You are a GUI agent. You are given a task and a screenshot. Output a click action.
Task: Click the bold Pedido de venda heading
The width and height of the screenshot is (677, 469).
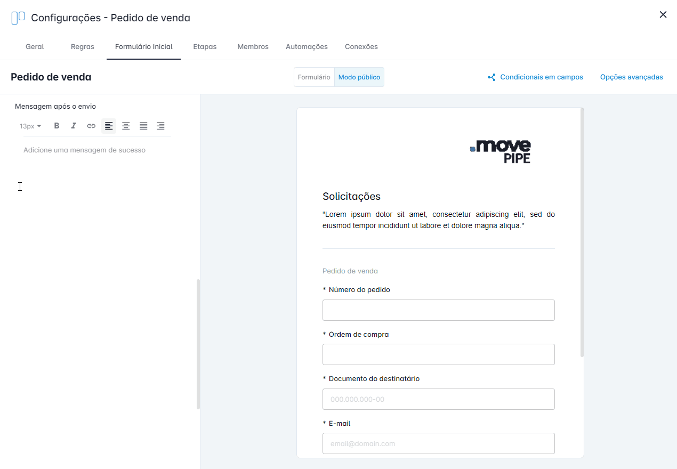click(x=51, y=77)
